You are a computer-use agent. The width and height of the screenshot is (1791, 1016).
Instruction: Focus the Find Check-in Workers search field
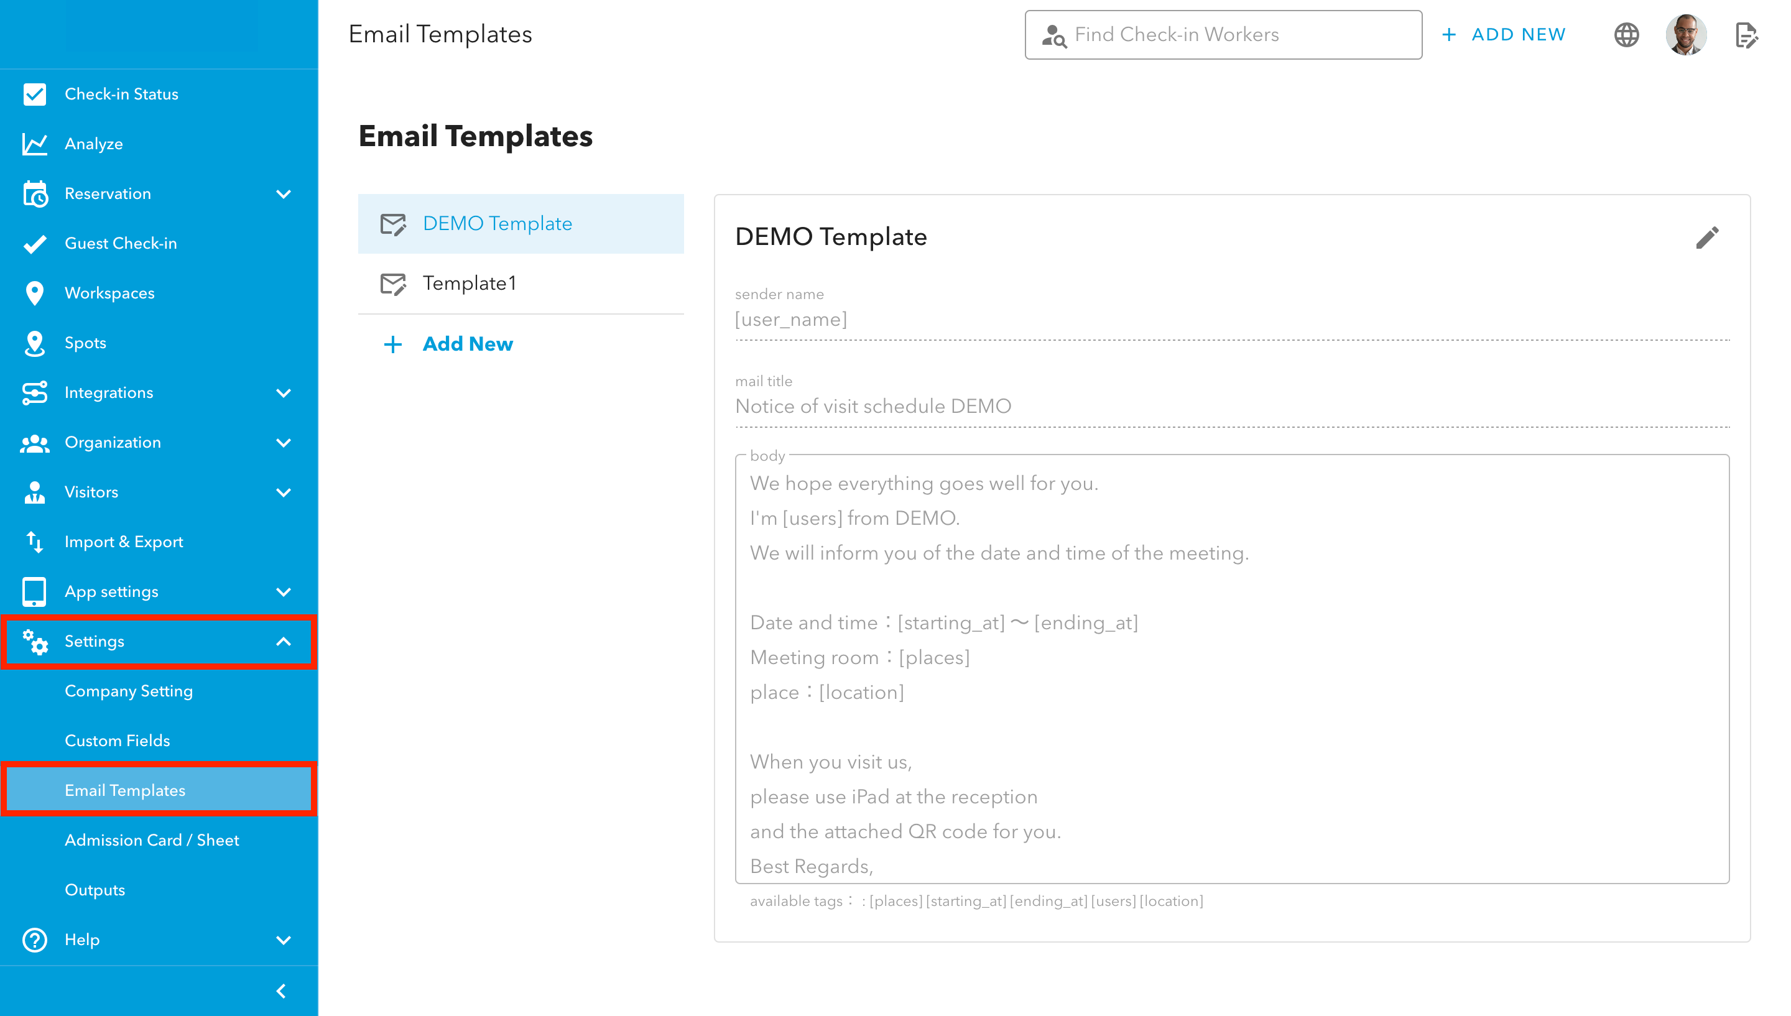[x=1223, y=35]
